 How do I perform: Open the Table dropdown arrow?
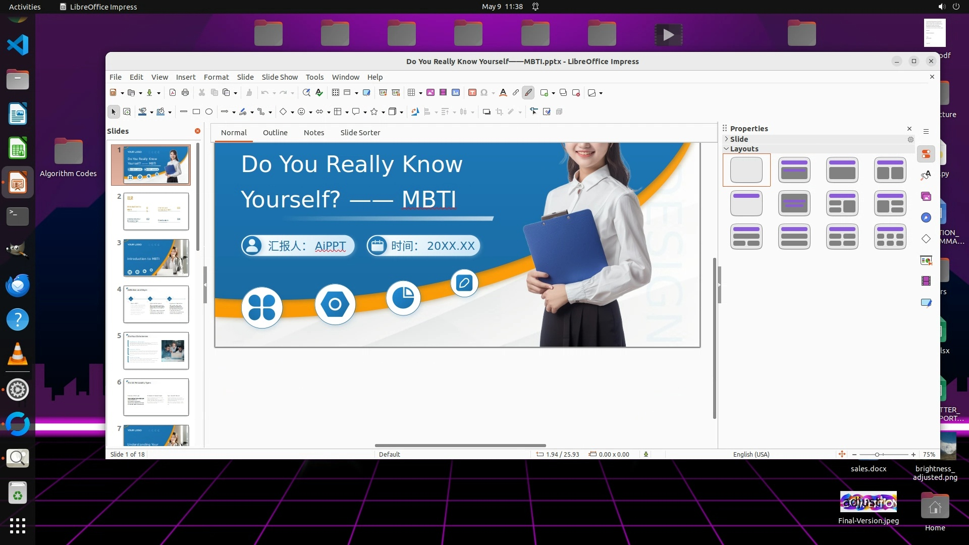(x=420, y=93)
